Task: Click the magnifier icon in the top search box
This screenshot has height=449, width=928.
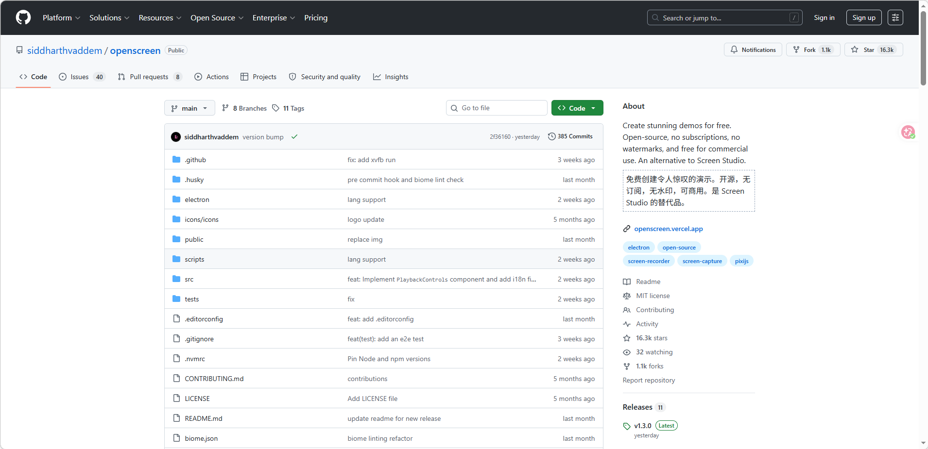Action: click(x=655, y=17)
